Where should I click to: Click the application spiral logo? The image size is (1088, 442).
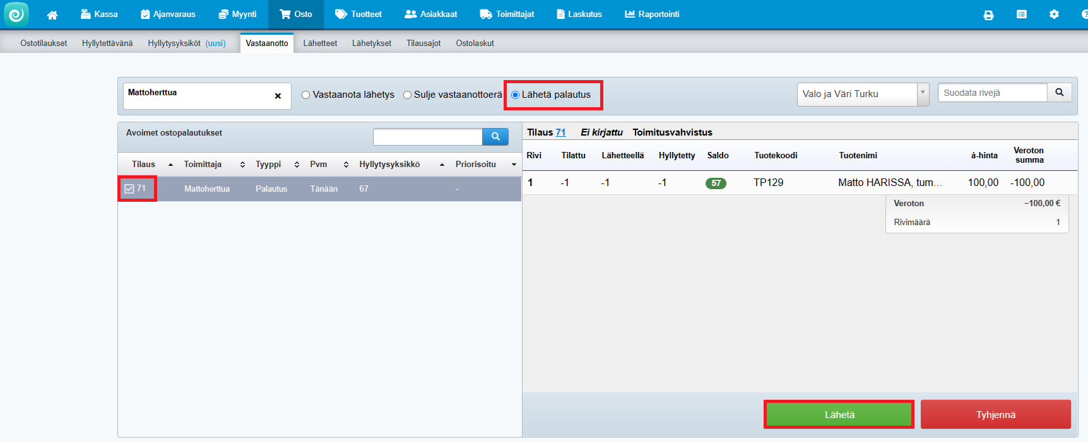[16, 15]
